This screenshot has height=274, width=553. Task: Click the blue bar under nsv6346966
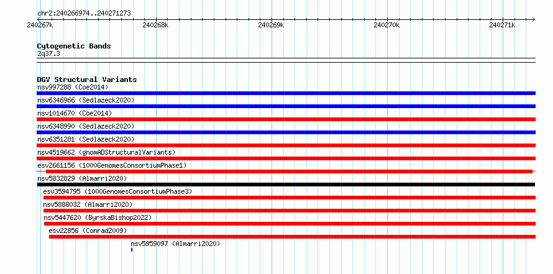pyautogui.click(x=286, y=106)
